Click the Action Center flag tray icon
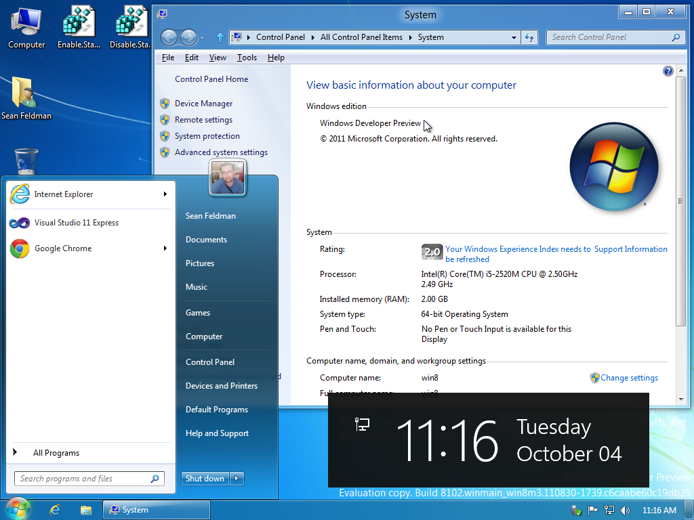Image resolution: width=694 pixels, height=520 pixels. point(592,511)
